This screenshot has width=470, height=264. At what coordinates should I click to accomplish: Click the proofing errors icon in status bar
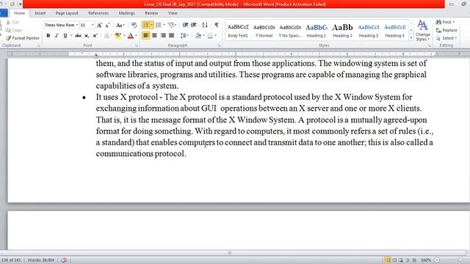coord(64,260)
